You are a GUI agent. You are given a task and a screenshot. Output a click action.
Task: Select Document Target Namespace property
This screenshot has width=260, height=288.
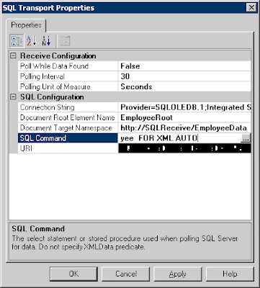pyautogui.click(x=68, y=128)
